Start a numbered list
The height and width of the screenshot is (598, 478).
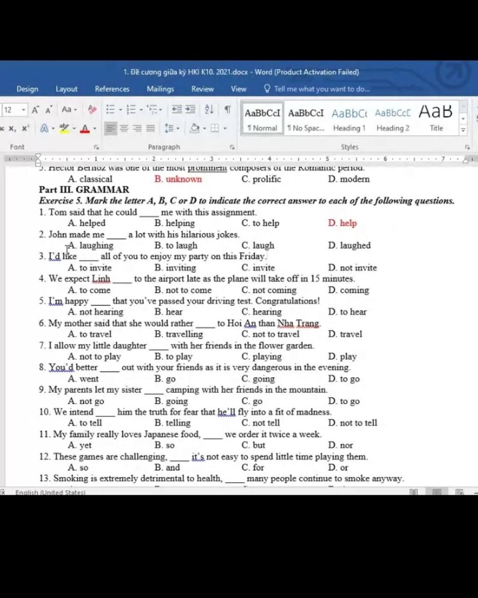pyautogui.click(x=131, y=110)
